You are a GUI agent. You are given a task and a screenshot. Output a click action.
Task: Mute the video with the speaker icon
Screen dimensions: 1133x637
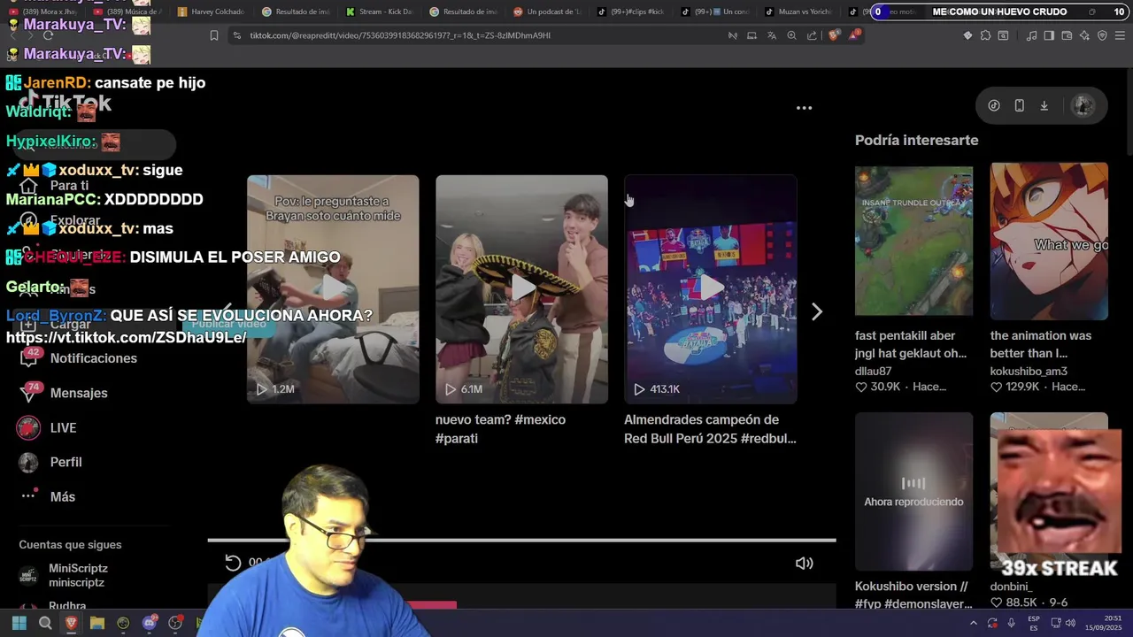pos(804,563)
